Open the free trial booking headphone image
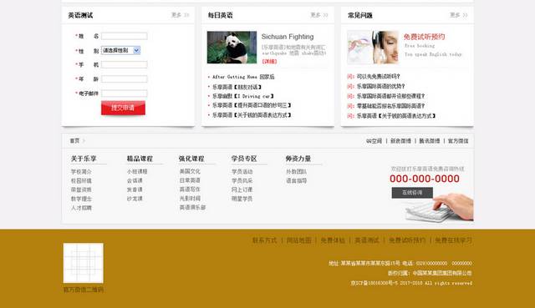The image size is (535, 308). [373, 48]
